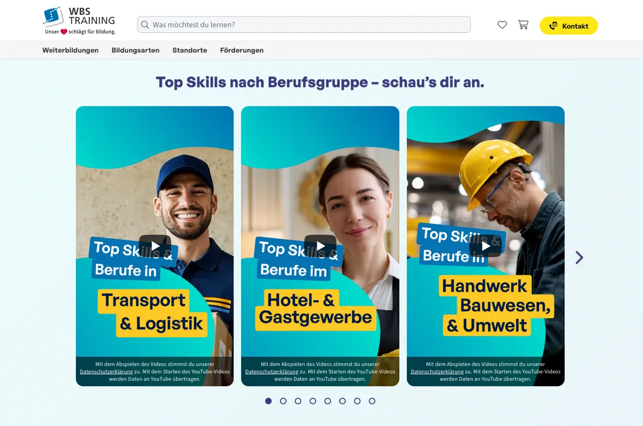643x426 pixels.
Task: Open the wishlist heart icon
Action: tap(502, 25)
